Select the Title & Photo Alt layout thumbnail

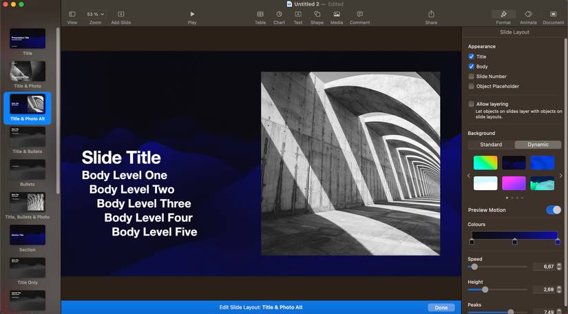point(28,104)
